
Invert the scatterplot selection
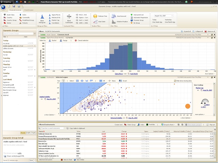click(123, 81)
